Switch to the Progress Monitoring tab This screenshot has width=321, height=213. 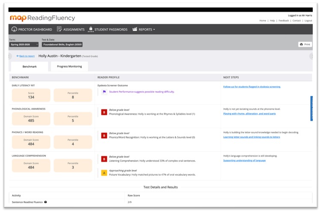(69, 66)
